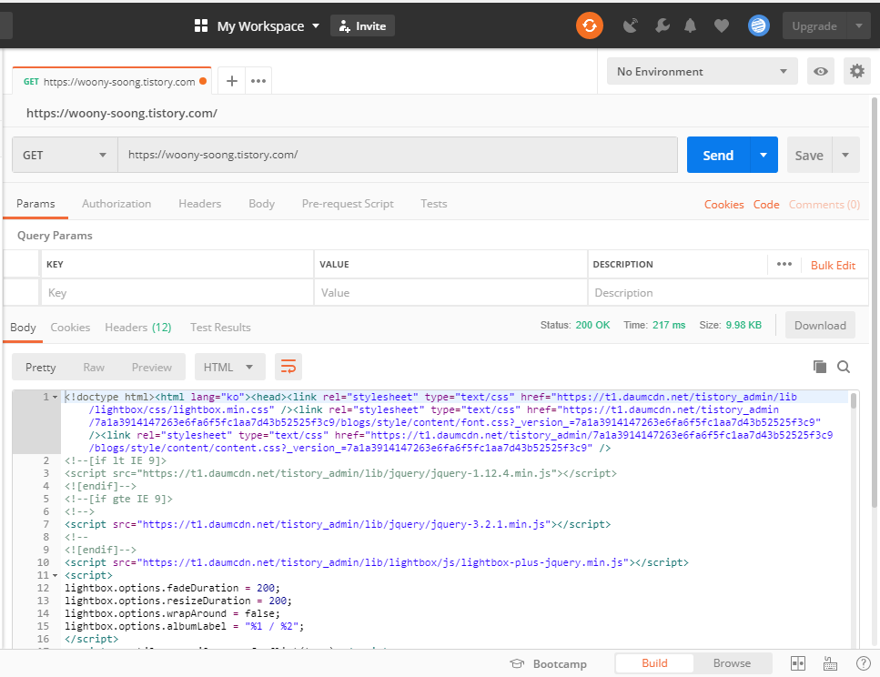Open keyboard shortcuts icon in status bar

coord(830,663)
